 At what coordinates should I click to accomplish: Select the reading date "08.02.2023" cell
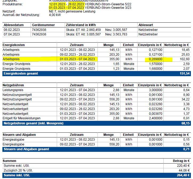12,30
